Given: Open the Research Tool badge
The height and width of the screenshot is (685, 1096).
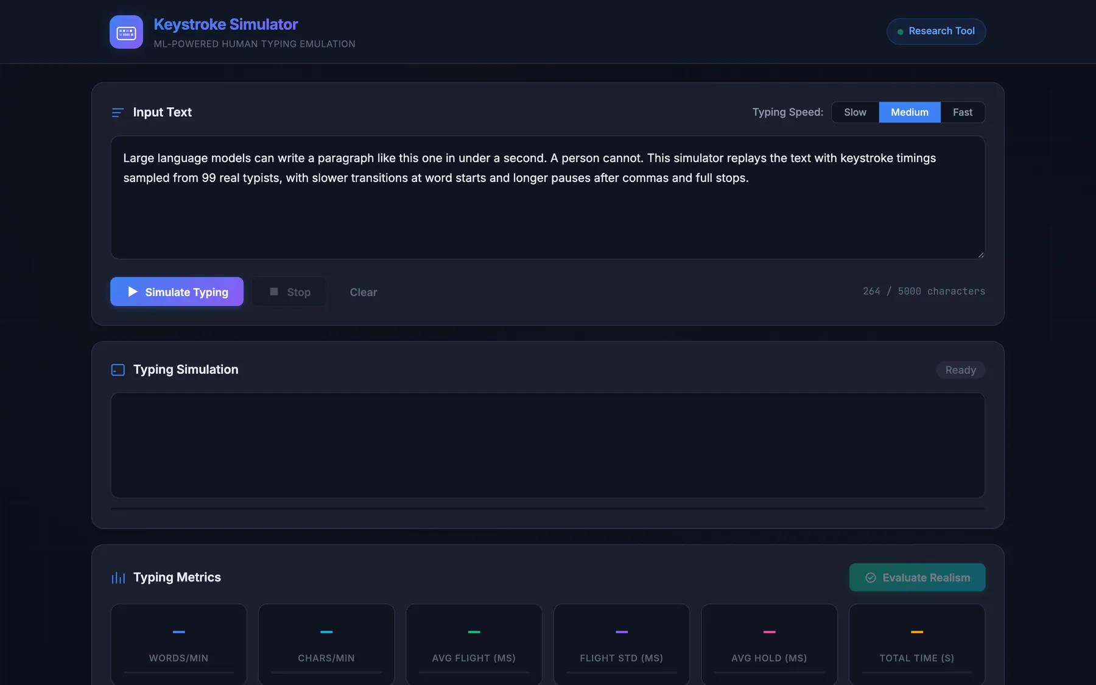Looking at the screenshot, I should pyautogui.click(x=936, y=31).
